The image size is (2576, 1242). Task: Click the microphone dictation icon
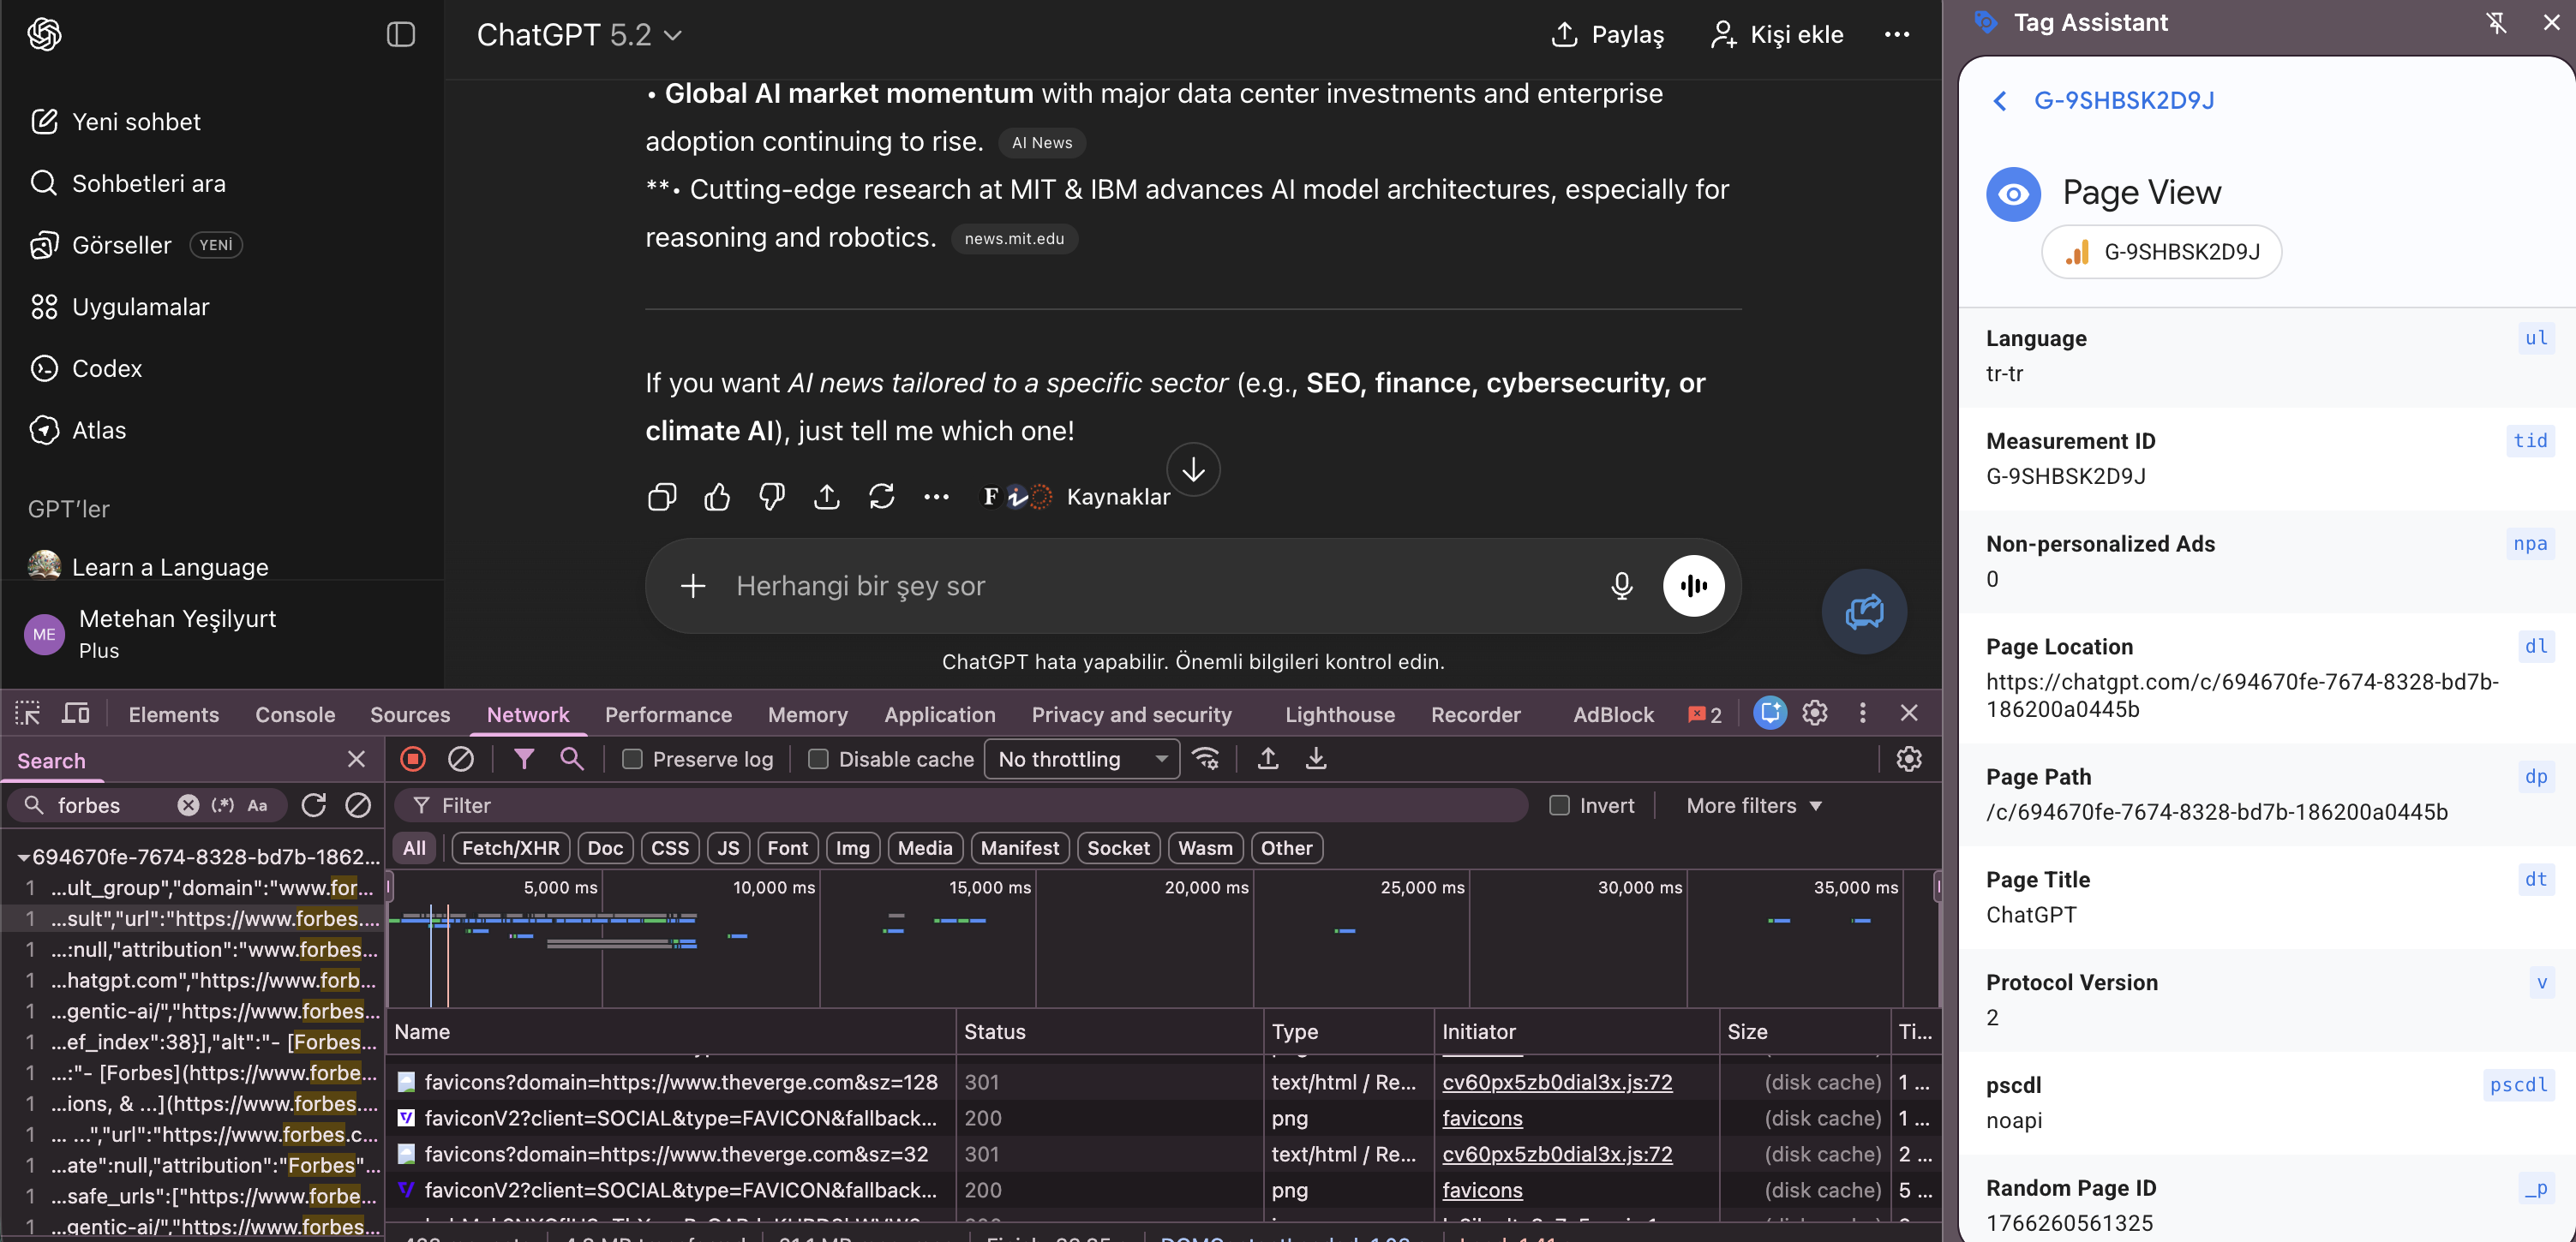coord(1621,586)
